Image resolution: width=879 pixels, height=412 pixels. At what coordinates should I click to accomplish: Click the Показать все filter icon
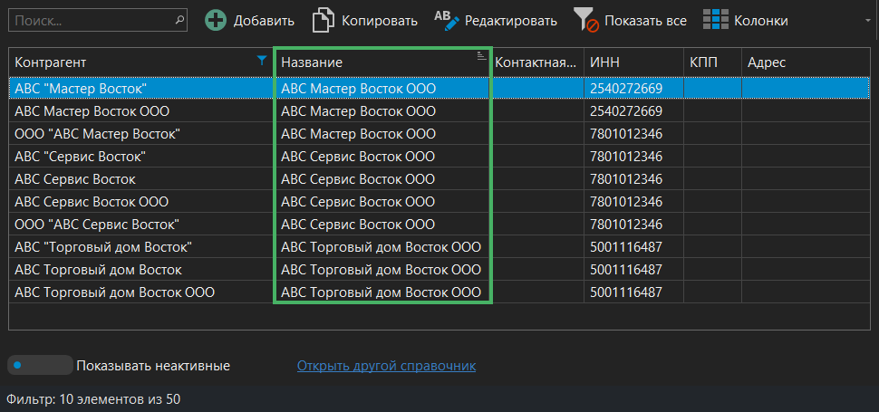click(586, 20)
